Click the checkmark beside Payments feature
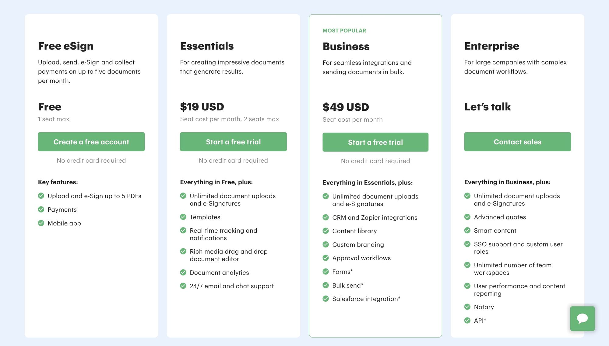 (41, 209)
